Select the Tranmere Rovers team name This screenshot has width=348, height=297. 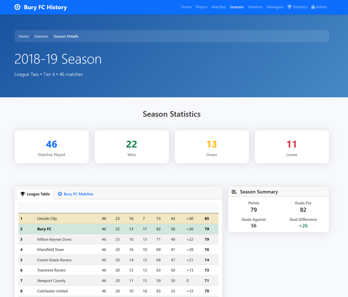[x=51, y=270]
